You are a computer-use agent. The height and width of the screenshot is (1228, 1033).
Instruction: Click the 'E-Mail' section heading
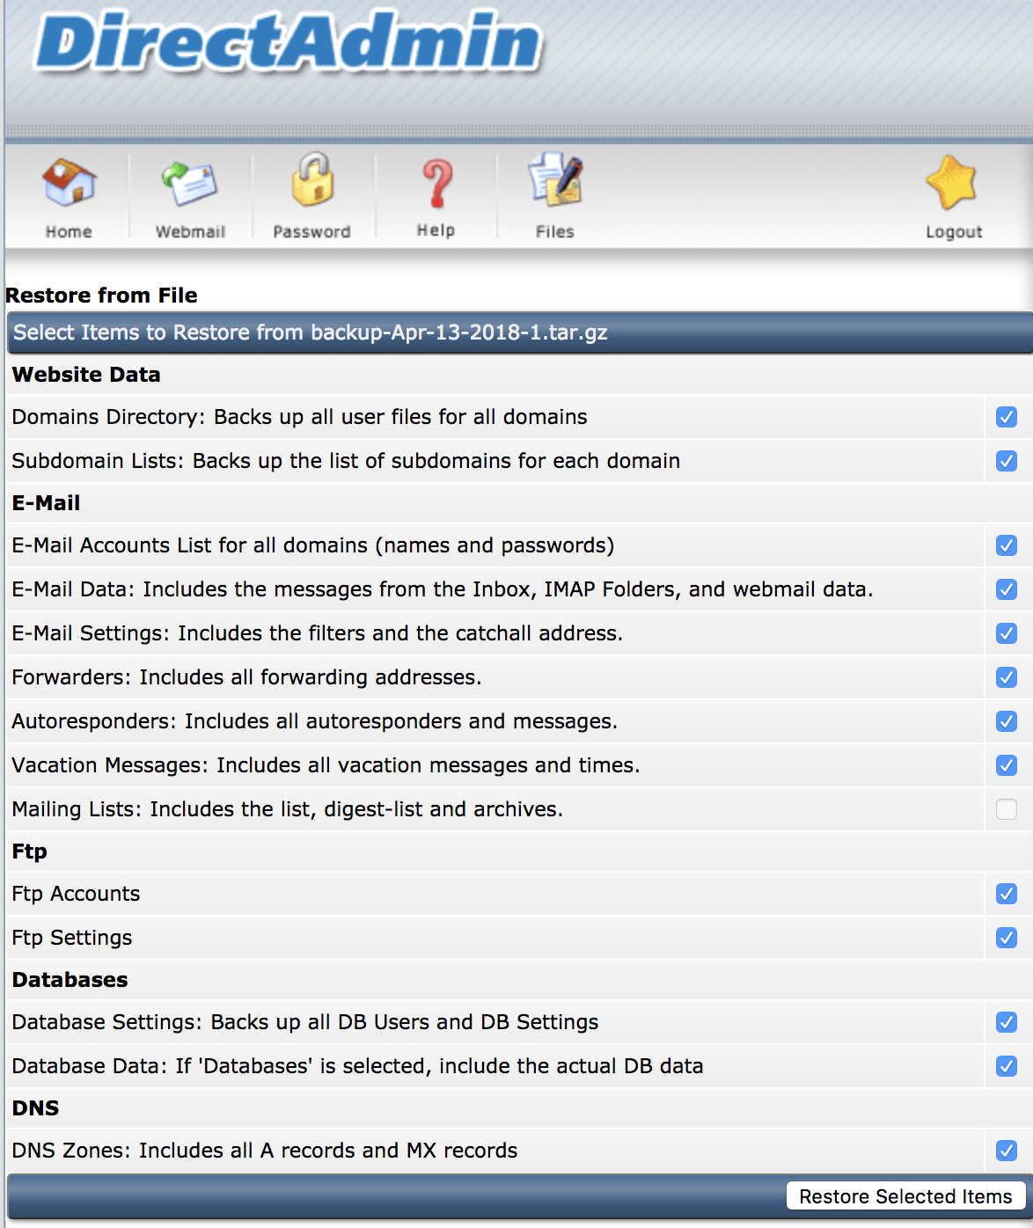(x=46, y=503)
